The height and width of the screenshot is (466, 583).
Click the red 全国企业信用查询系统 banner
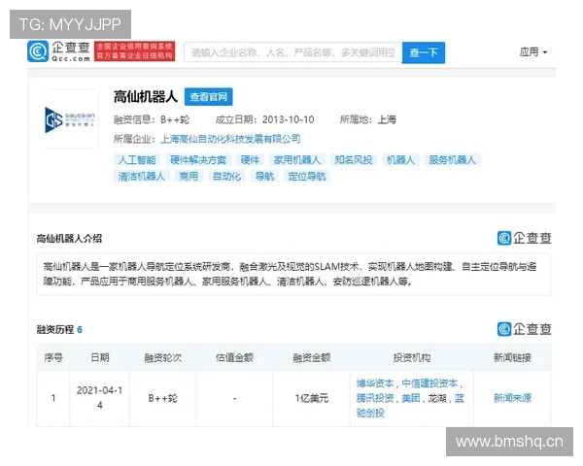click(x=135, y=51)
